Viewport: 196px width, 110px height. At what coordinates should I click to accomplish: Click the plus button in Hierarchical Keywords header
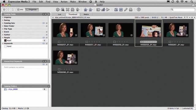[46, 61]
